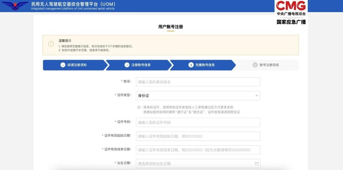
Task: Click the UOM winged emblem logo
Action: pos(15,6)
